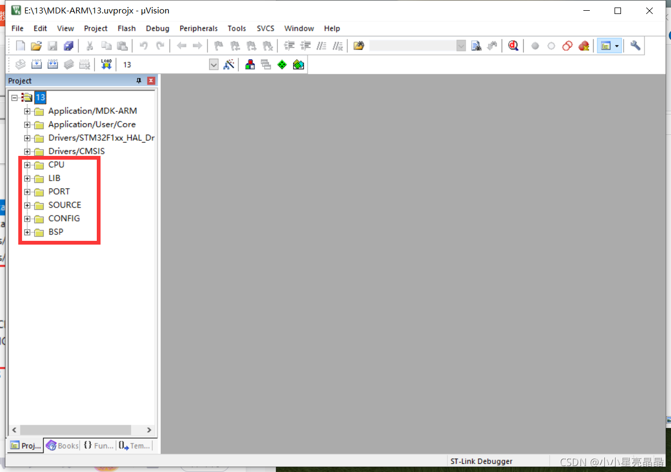Screen dimensions: 671x472
Task: Pin the Project panel with pushpin
Action: (x=139, y=81)
